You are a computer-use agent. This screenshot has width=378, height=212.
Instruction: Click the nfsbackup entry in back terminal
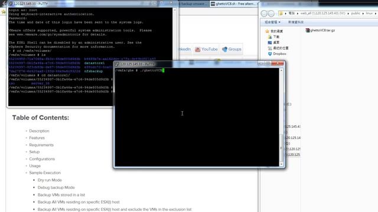point(93,71)
